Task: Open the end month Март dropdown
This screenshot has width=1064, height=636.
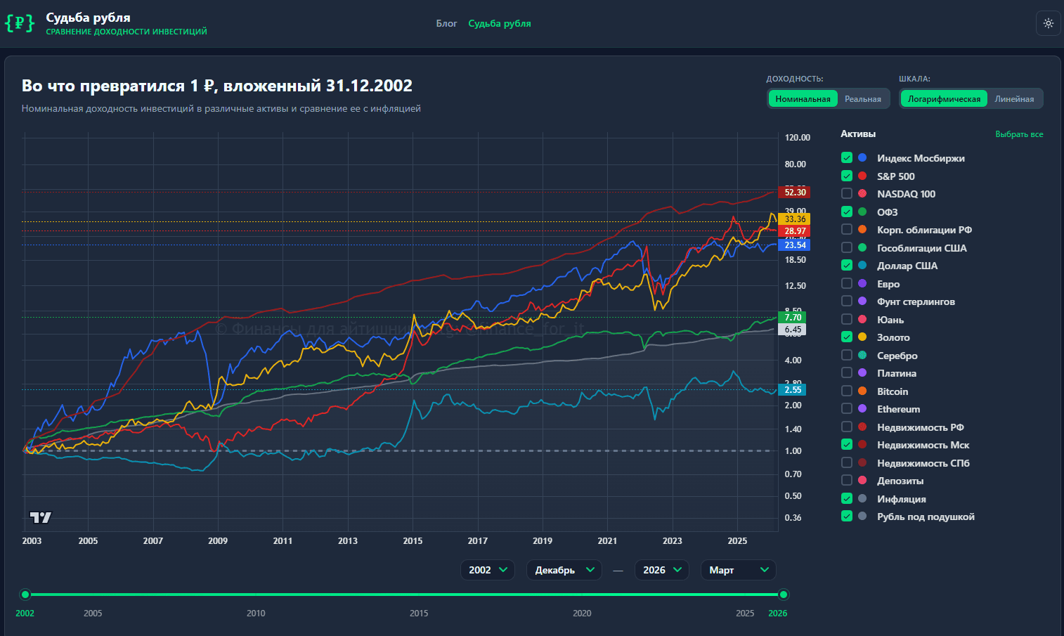Action: 738,570
